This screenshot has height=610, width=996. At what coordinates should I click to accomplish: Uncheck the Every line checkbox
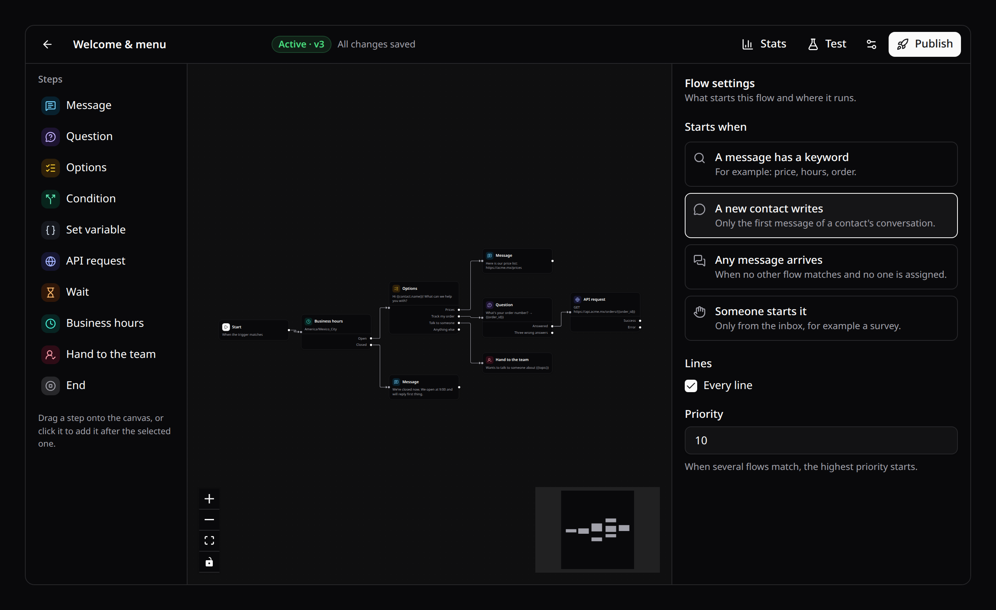point(691,386)
